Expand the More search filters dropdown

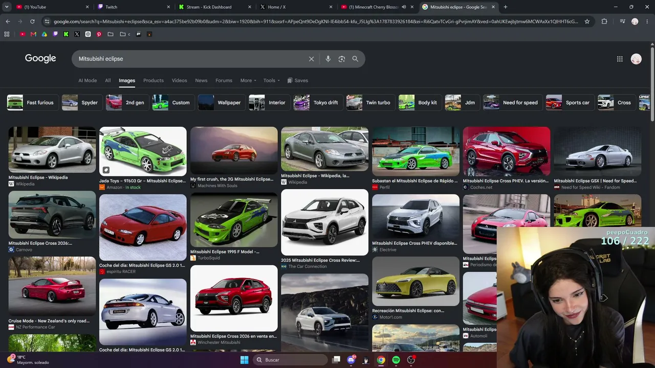248,80
